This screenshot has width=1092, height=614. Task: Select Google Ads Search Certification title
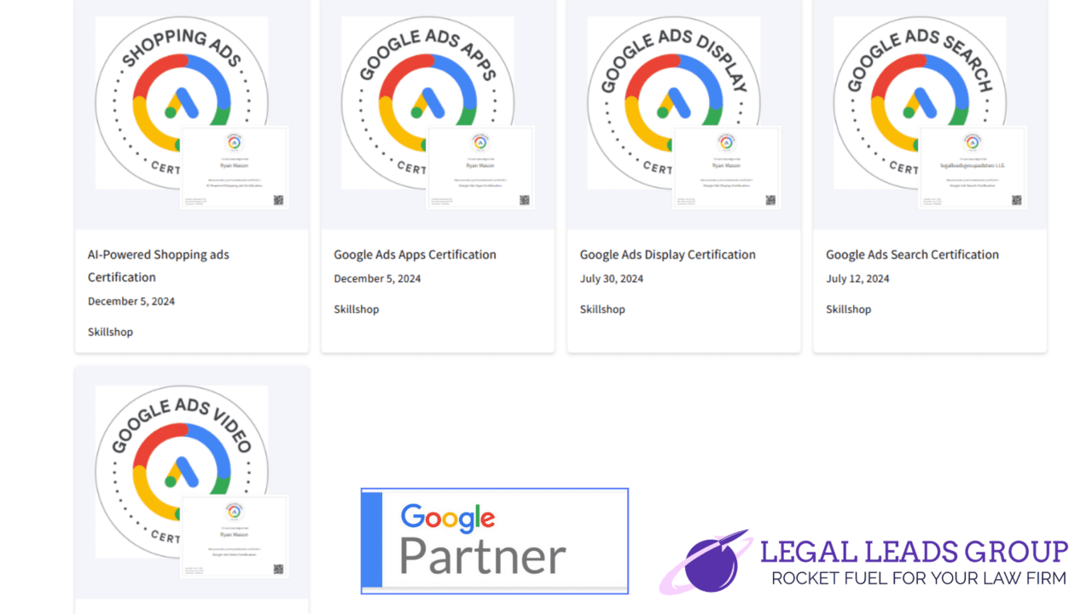(x=912, y=254)
